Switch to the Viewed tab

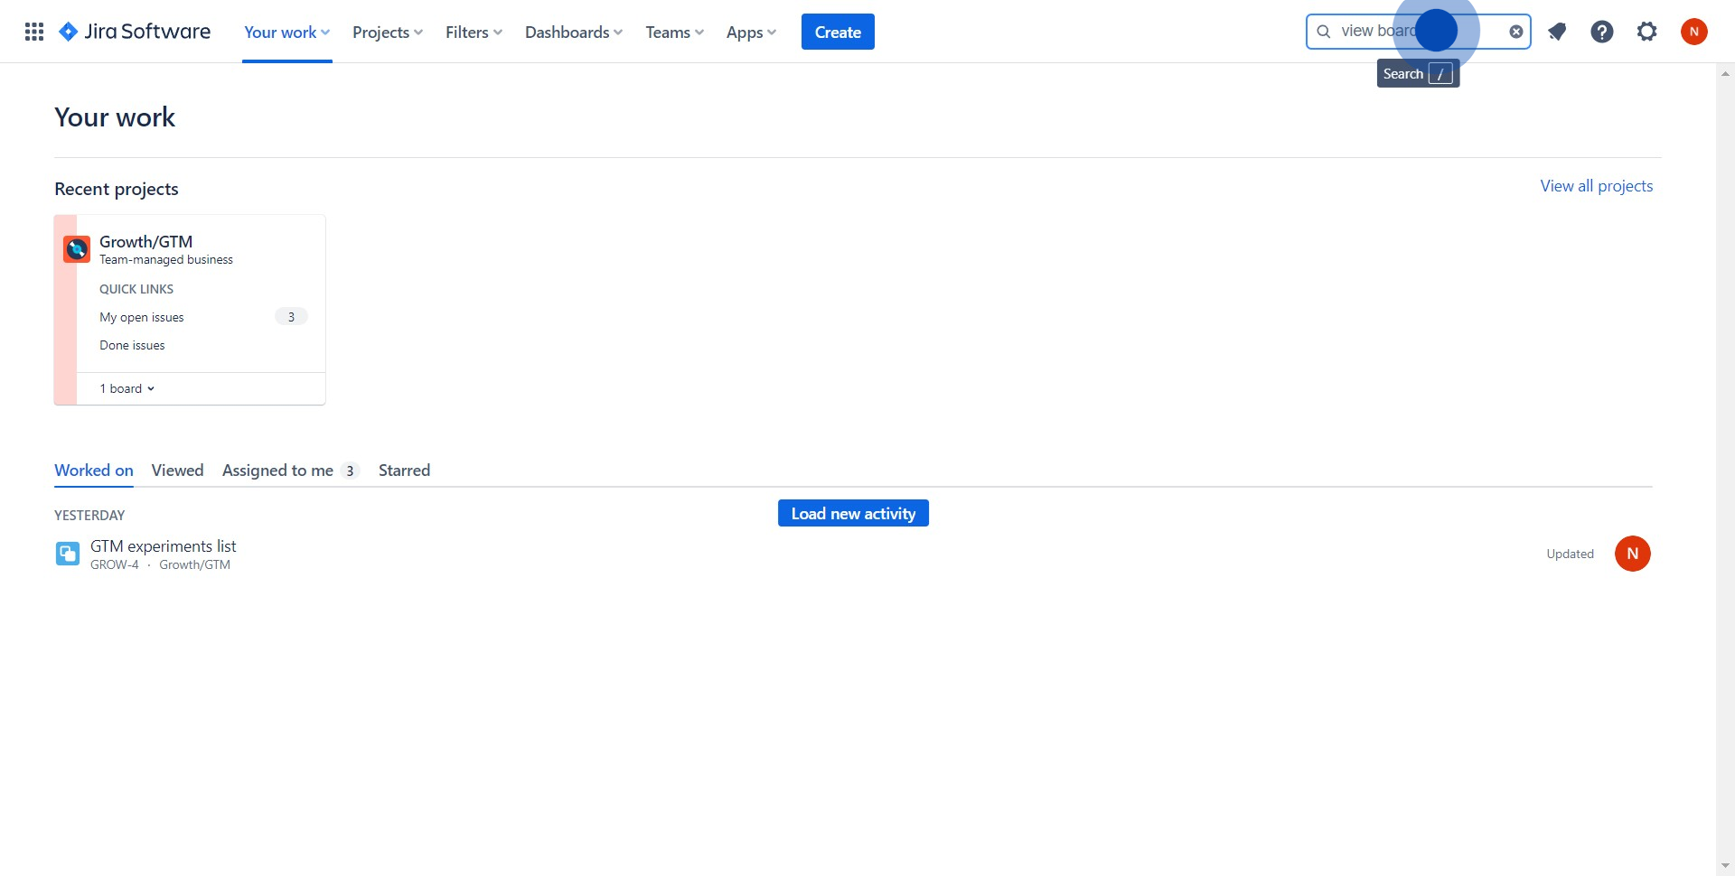[x=177, y=470]
